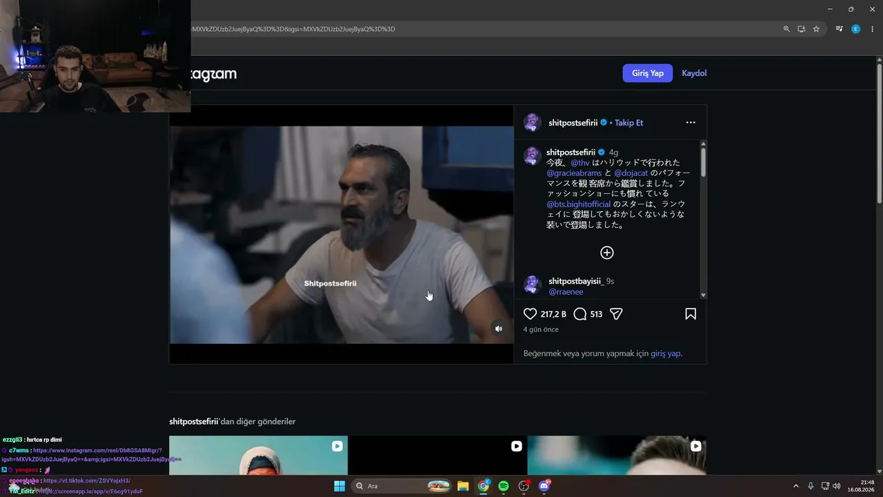Share the post with the paper-plane icon

pos(617,314)
